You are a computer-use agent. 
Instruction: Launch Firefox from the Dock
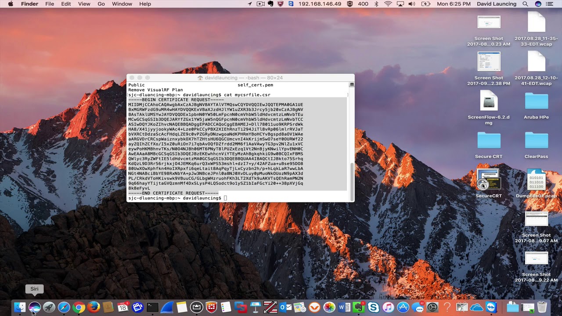coord(94,307)
